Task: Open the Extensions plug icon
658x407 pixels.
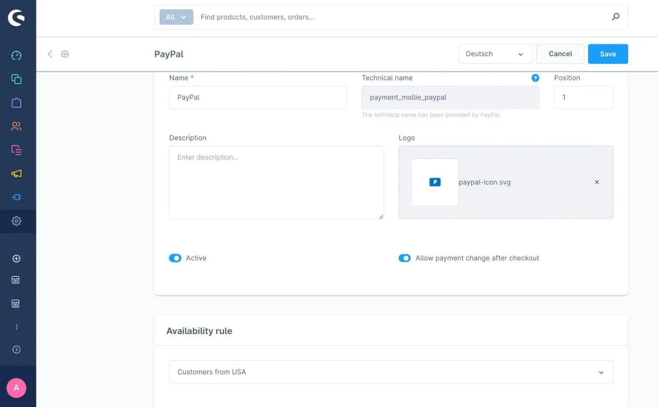Action: coord(16,197)
